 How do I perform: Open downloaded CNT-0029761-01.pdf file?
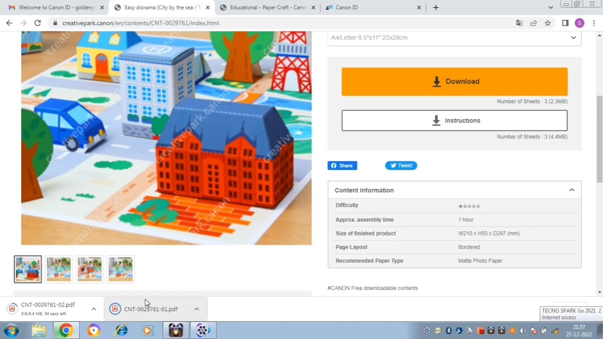pyautogui.click(x=151, y=309)
